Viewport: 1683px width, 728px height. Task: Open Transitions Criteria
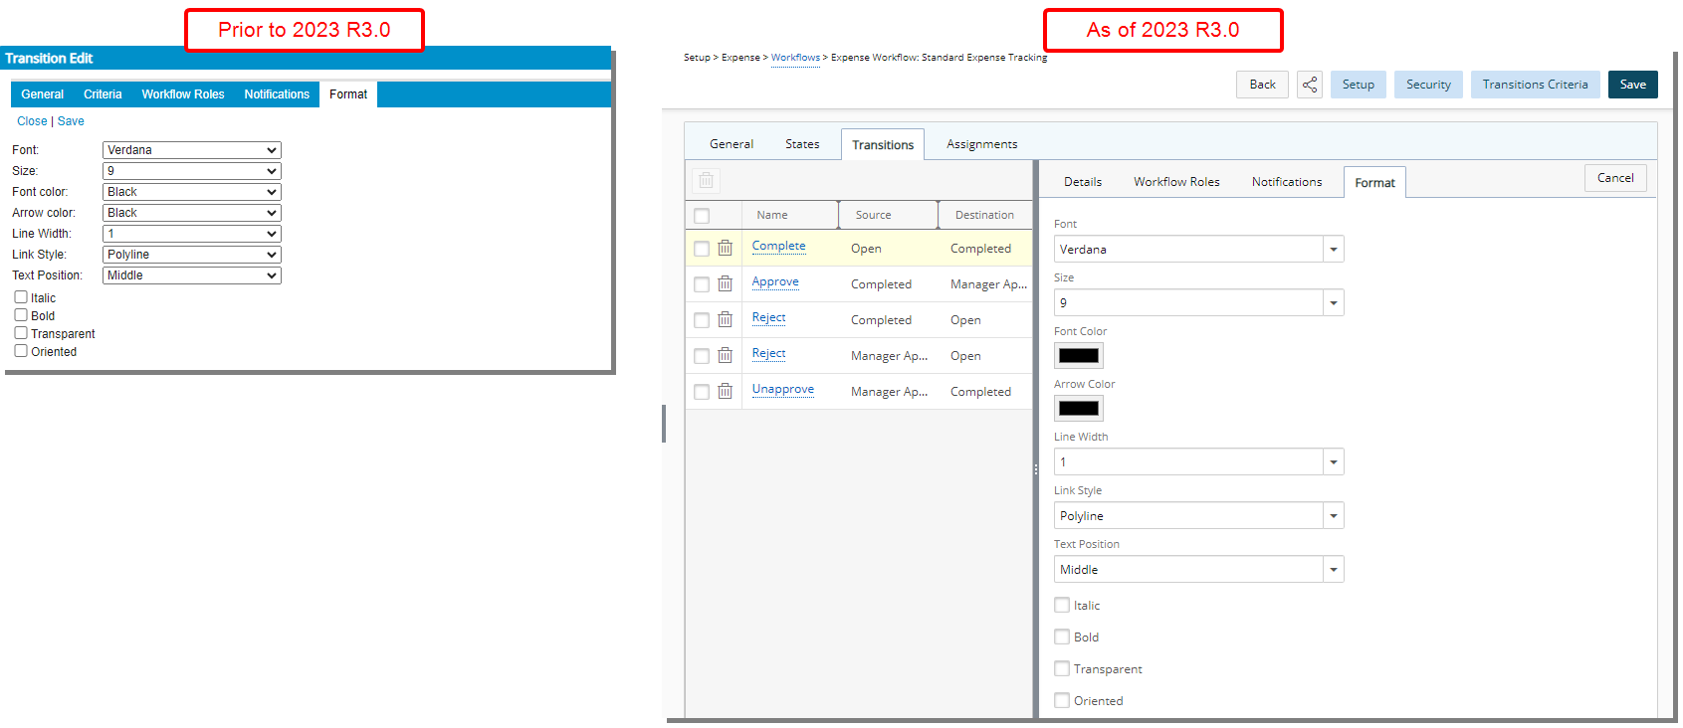click(1535, 85)
